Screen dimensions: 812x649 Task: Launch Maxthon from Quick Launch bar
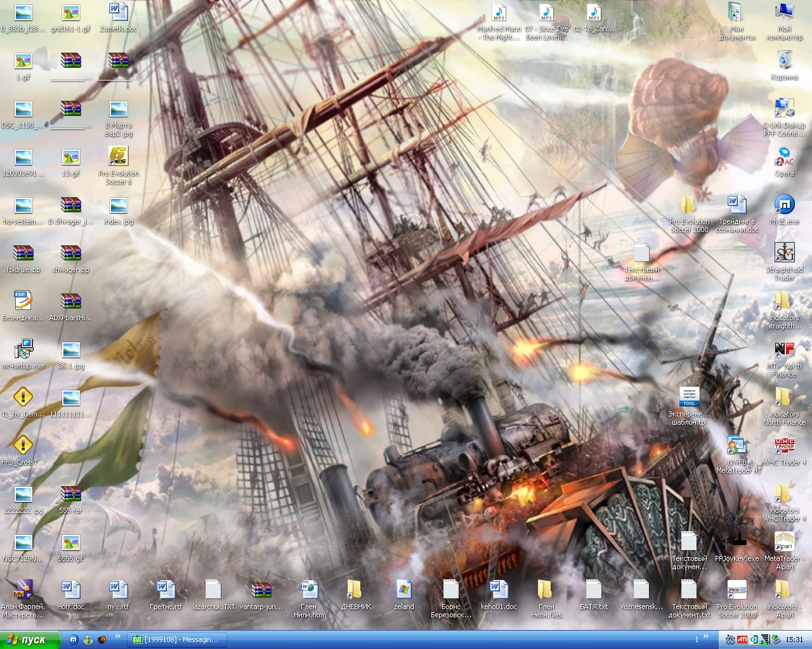[x=74, y=639]
